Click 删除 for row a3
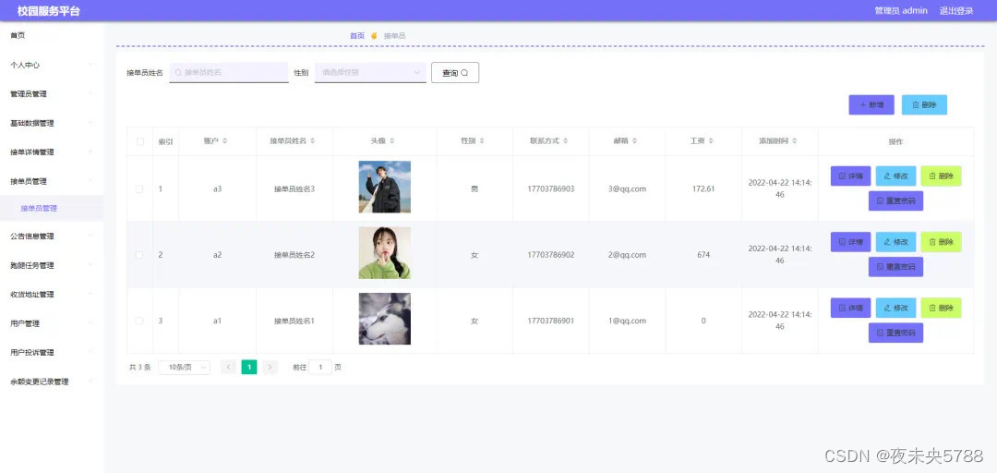Viewport: 997px width, 473px height. pos(941,176)
